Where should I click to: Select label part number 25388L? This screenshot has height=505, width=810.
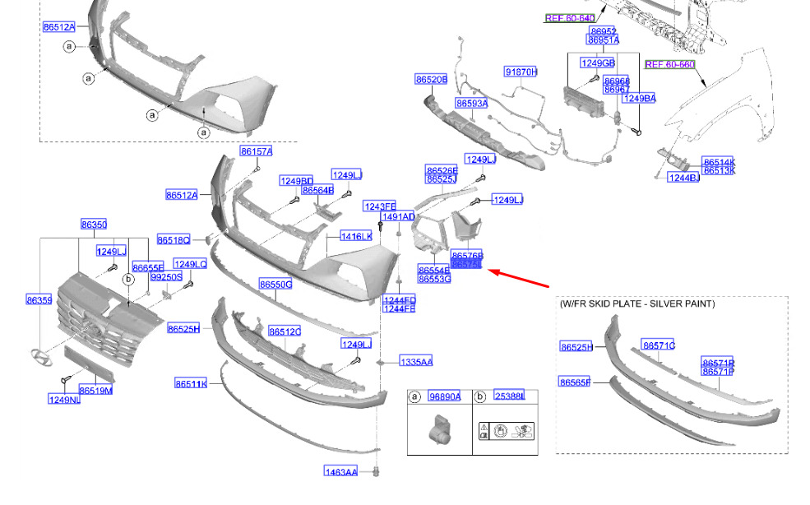click(x=509, y=396)
